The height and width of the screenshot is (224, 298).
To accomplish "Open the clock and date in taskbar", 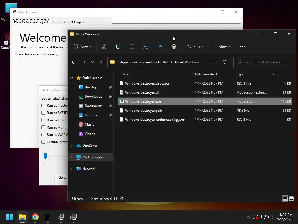I will tap(285, 217).
